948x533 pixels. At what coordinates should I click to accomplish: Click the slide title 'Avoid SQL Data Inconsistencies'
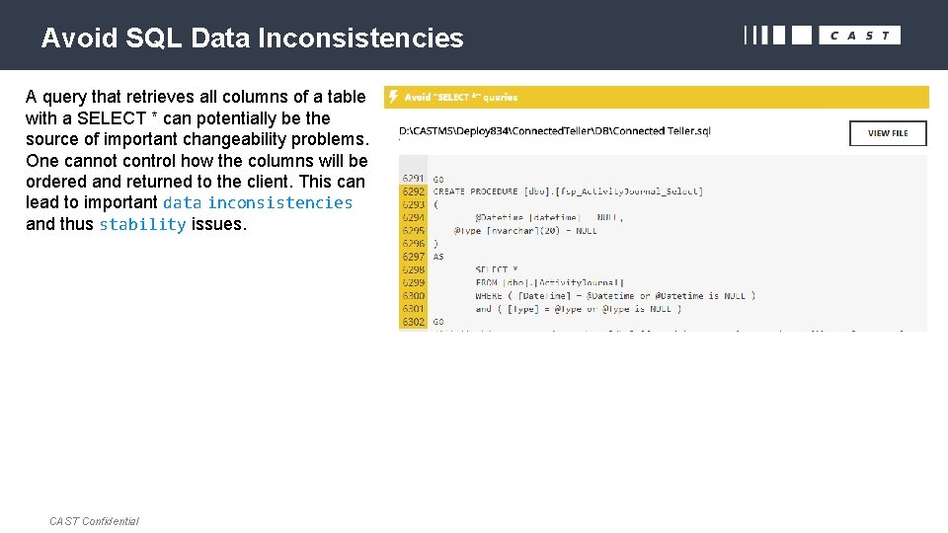[x=252, y=38]
